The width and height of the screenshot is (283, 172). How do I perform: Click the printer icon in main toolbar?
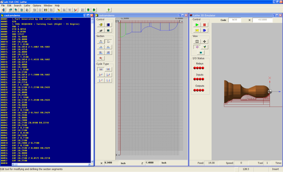[27, 10]
